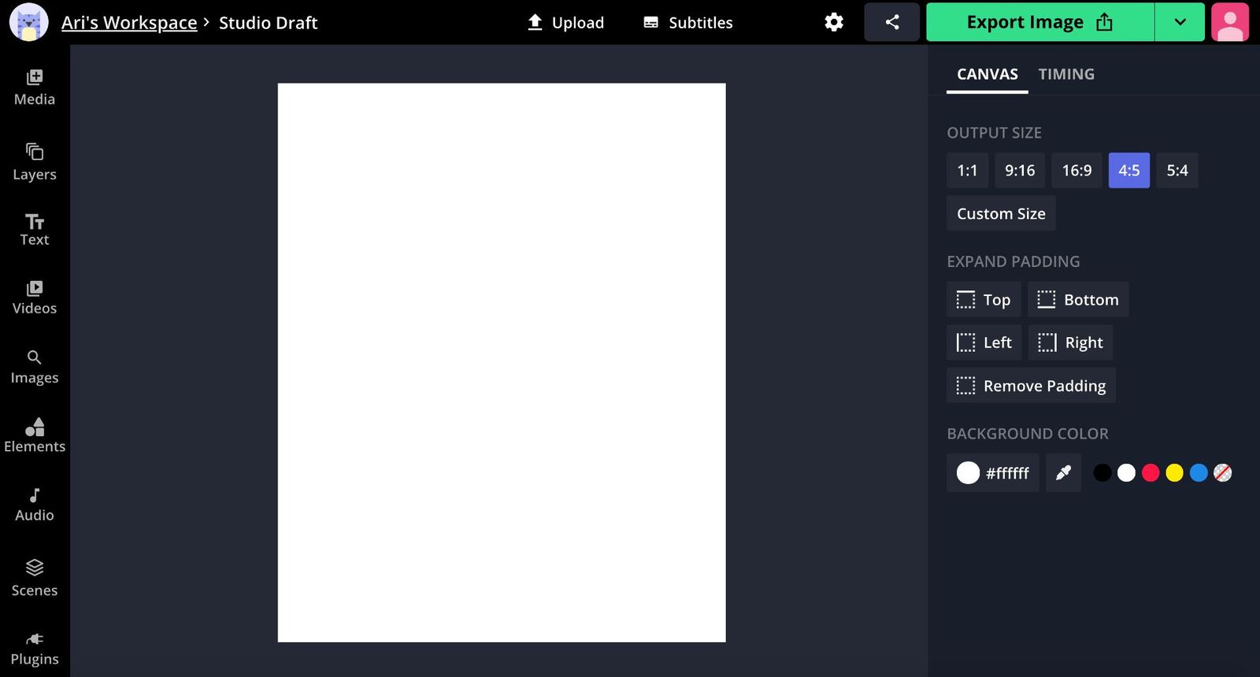This screenshot has width=1260, height=677.
Task: Click the white canvas area
Action: point(502,363)
